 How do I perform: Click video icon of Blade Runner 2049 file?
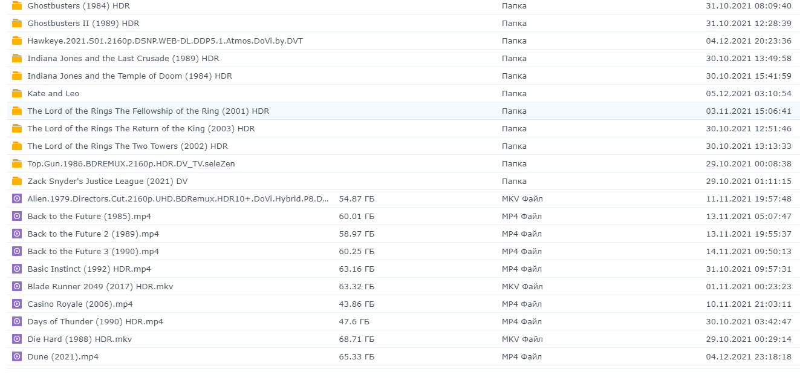point(17,287)
